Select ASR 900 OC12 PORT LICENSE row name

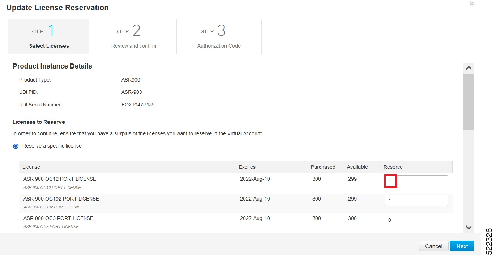[x=60, y=179]
